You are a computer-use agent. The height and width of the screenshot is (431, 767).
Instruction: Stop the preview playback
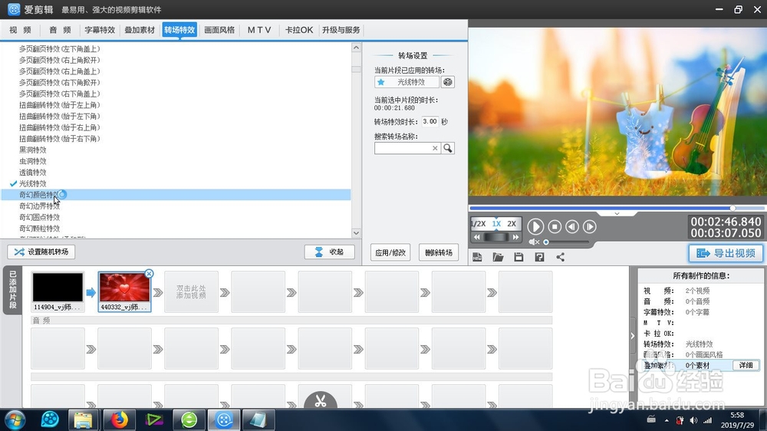(x=555, y=226)
